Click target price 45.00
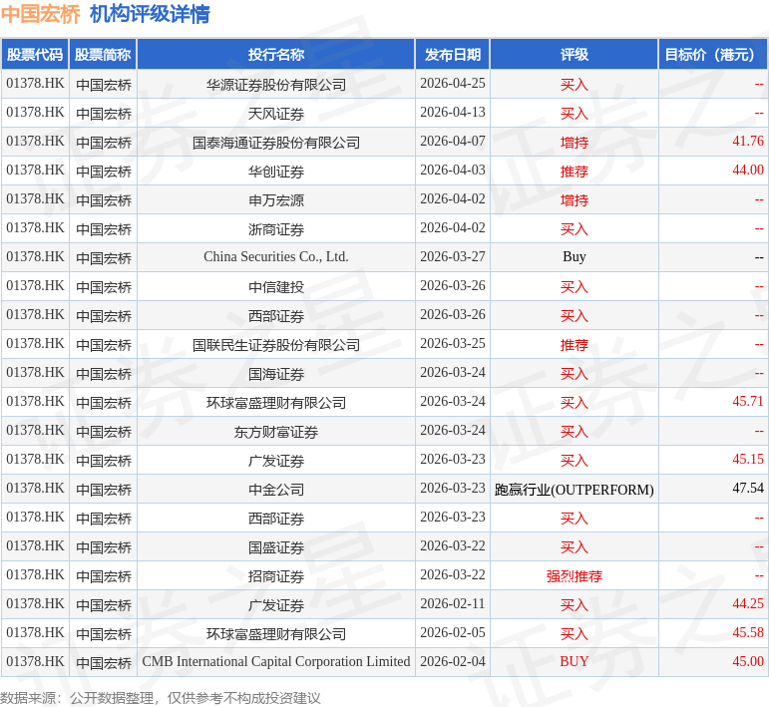 point(748,662)
